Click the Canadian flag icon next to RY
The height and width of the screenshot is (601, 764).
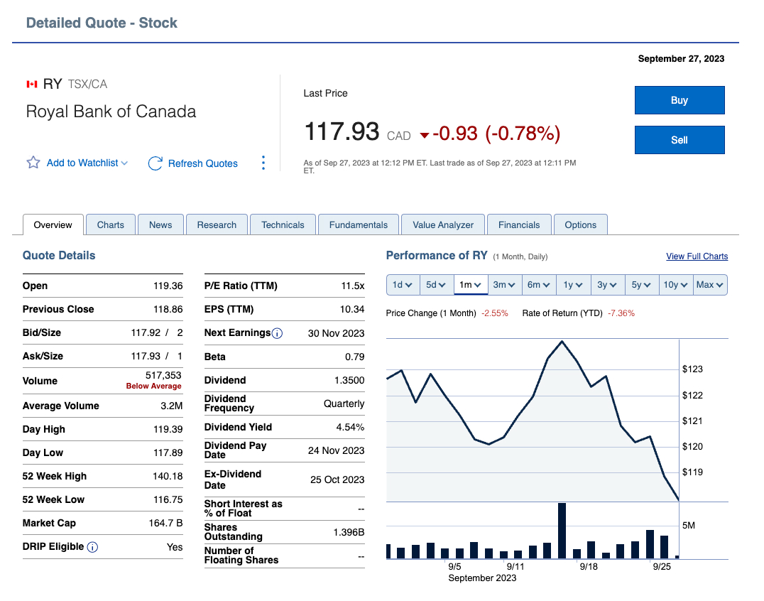click(x=32, y=85)
